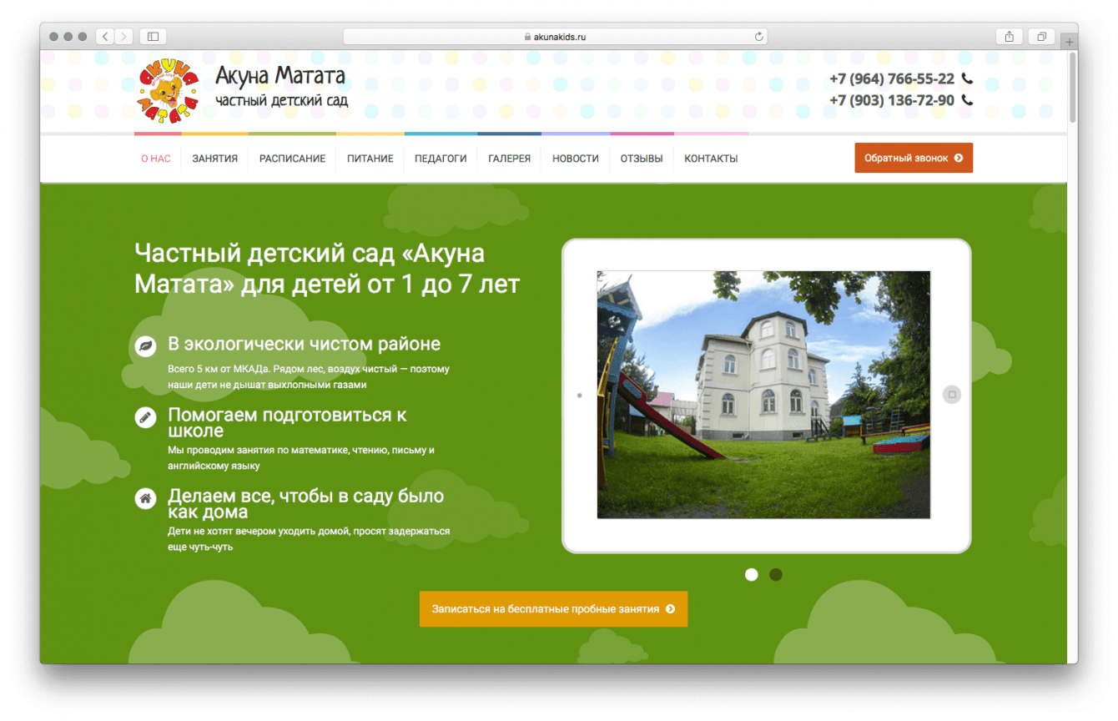Select the first slide indicator dot
This screenshot has height=721, width=1118.
[x=752, y=574]
